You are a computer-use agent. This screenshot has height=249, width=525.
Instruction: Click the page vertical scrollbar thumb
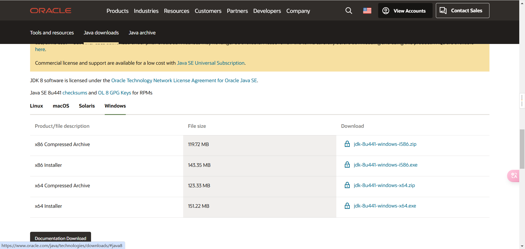522,146
